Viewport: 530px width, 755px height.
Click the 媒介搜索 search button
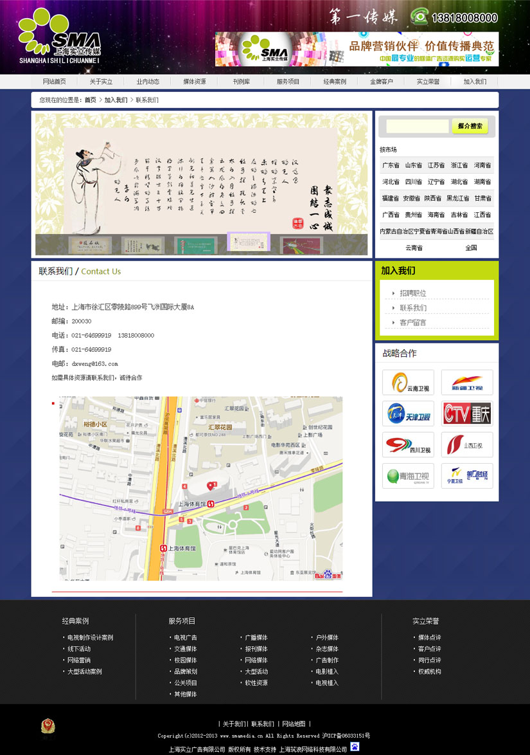click(470, 126)
